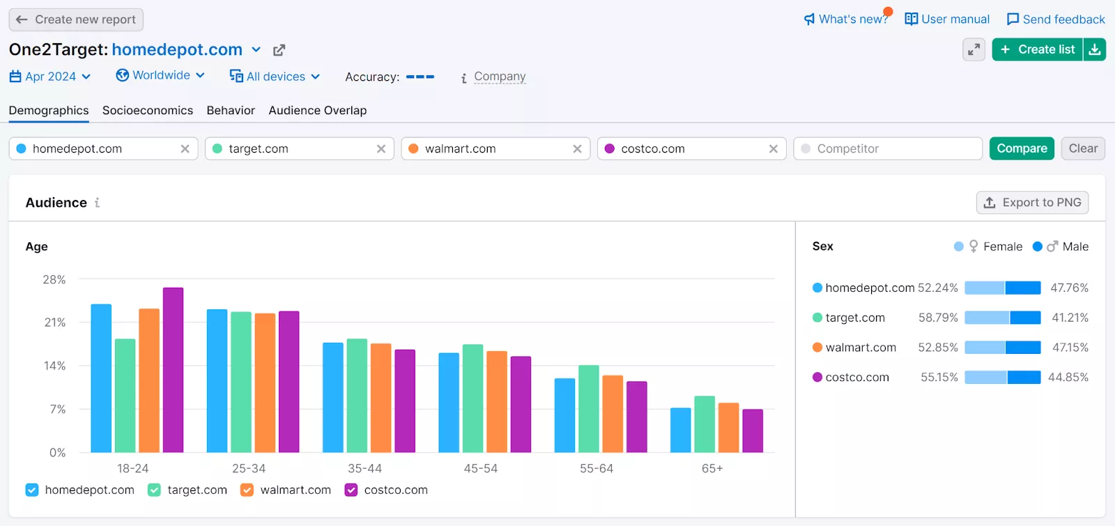
Task: Click the homedepot.com sex ratio bar
Action: 1003,288
